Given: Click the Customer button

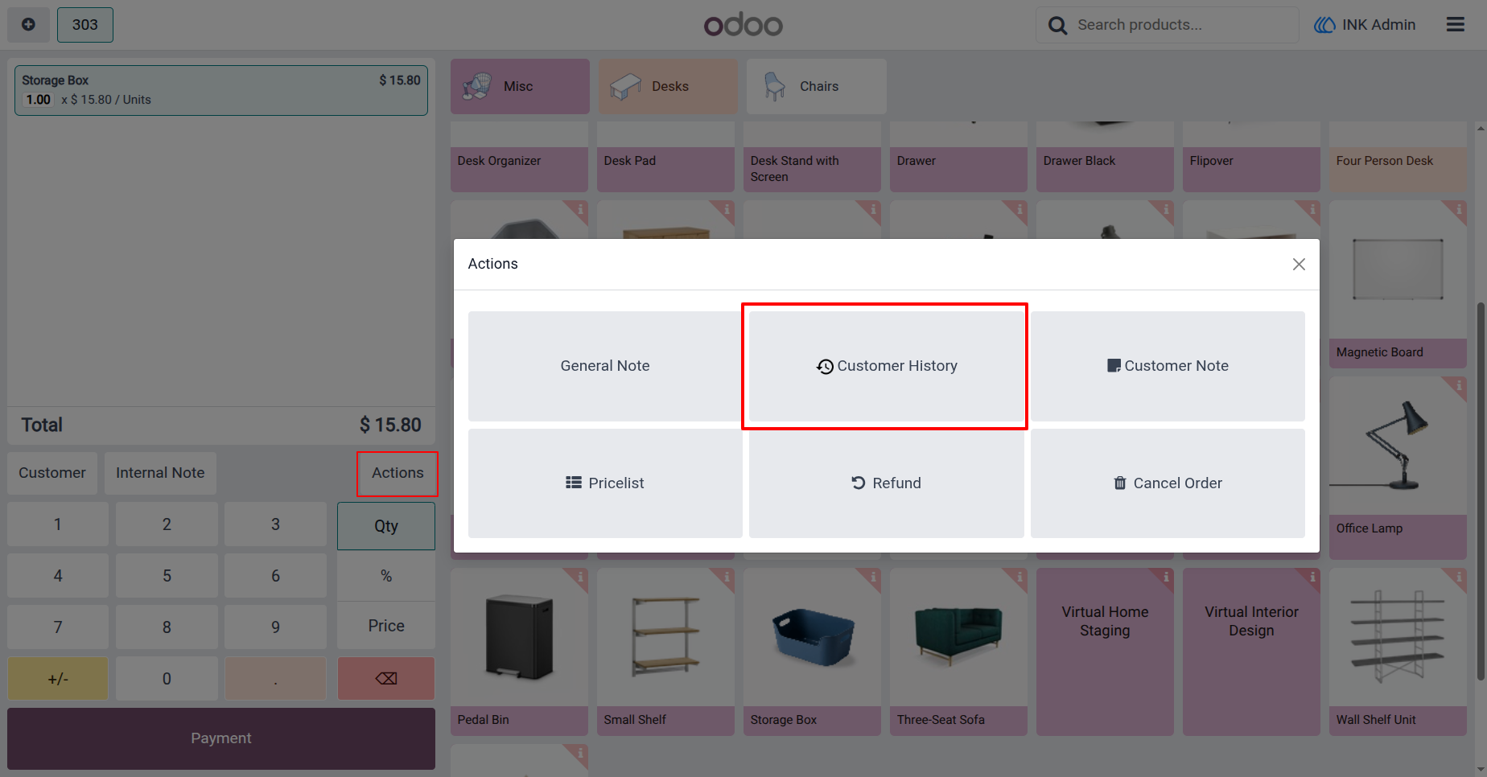Looking at the screenshot, I should 52,473.
